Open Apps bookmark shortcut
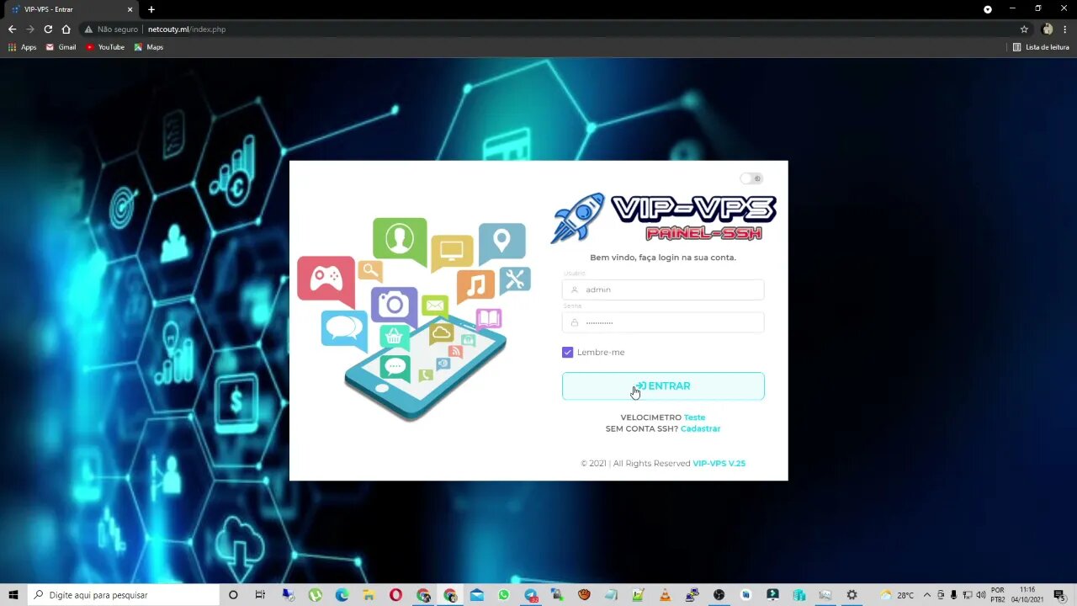Image resolution: width=1077 pixels, height=606 pixels. pos(23,47)
